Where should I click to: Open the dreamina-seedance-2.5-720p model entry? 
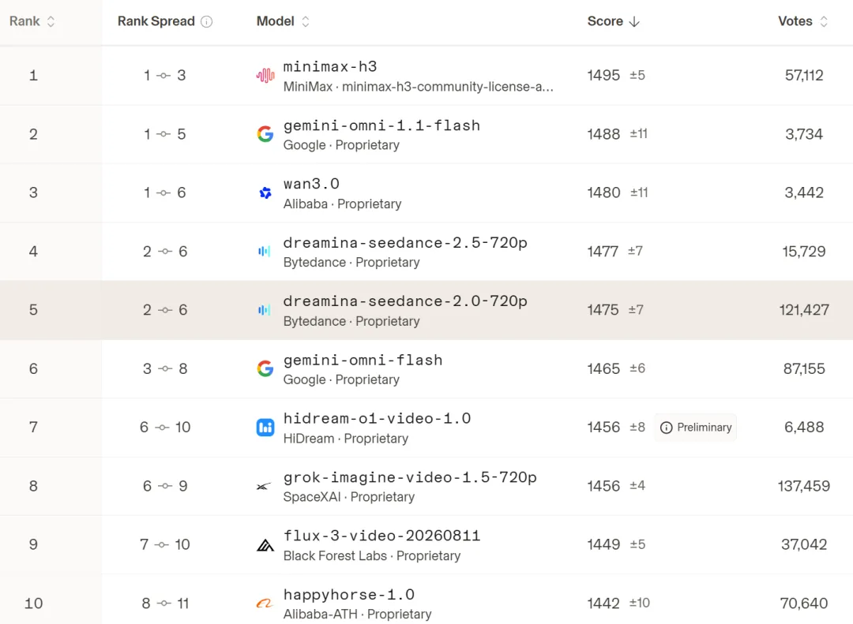(405, 243)
